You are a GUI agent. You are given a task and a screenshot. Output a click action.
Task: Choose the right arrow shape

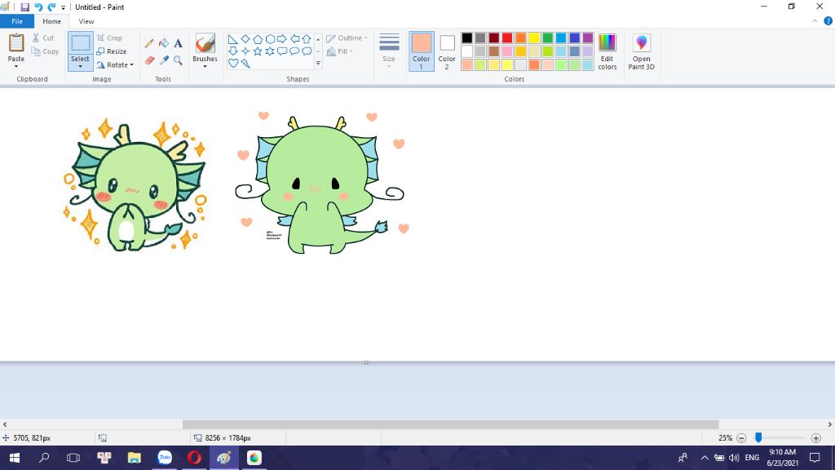point(281,39)
